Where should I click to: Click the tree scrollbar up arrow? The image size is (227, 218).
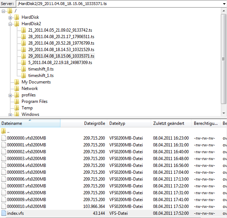point(224,11)
